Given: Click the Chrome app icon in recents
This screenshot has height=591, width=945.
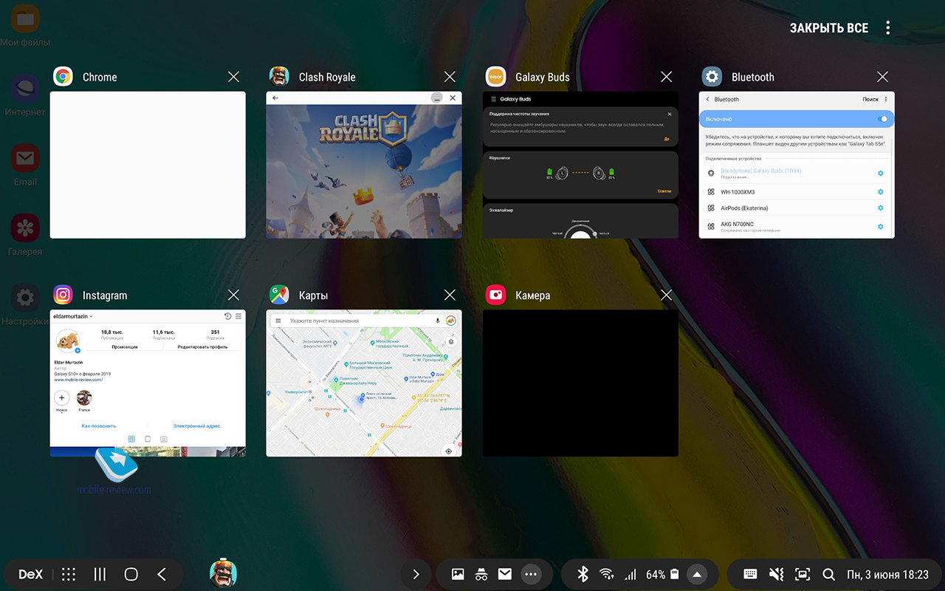Looking at the screenshot, I should pos(63,77).
